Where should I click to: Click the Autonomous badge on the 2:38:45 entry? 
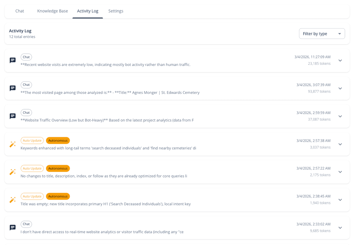tap(58, 196)
